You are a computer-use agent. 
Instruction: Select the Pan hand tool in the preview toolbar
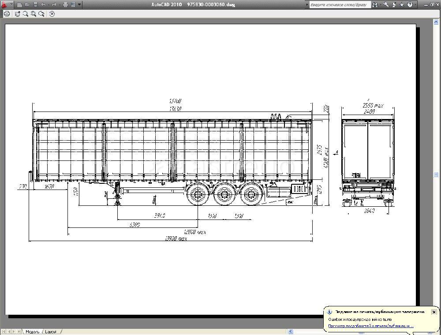(18, 14)
